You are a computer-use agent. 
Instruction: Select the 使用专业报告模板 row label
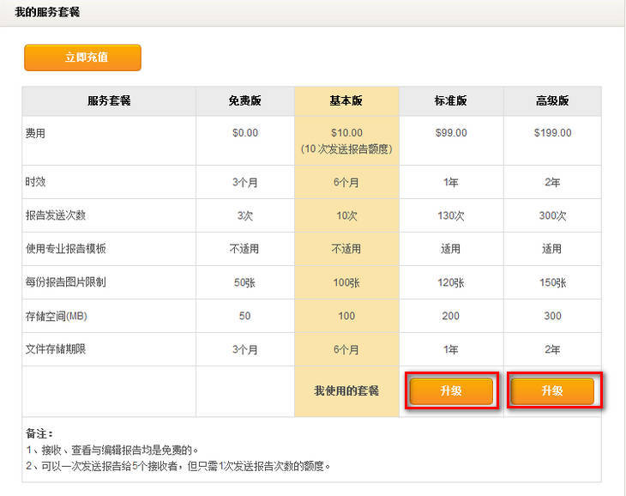(65, 249)
